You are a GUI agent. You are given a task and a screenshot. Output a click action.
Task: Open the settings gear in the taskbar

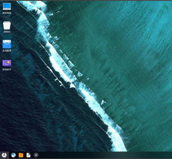click(x=36, y=155)
